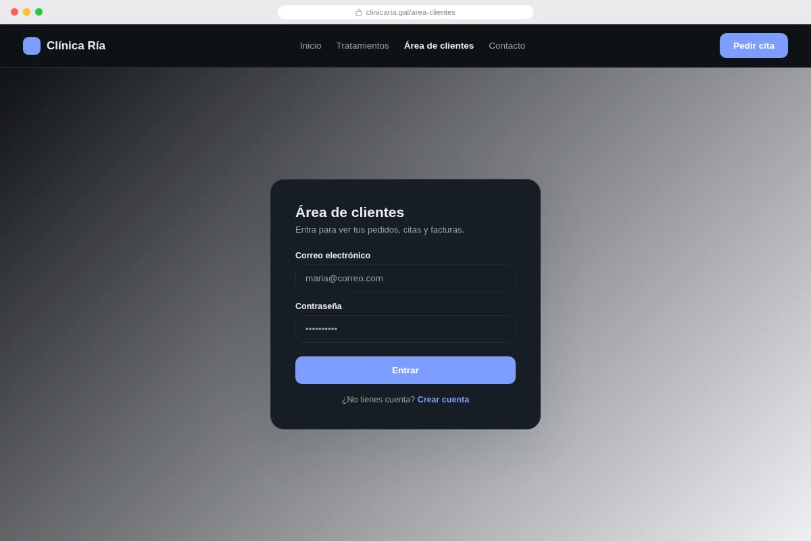This screenshot has height=541, width=811.
Task: Click the lock icon in the address bar
Action: pos(359,12)
